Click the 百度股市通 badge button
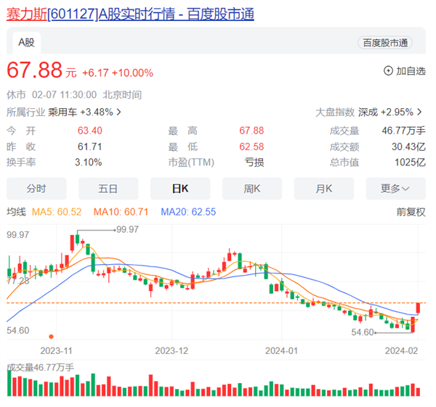Screen dimensions: 436x407 (x=384, y=43)
